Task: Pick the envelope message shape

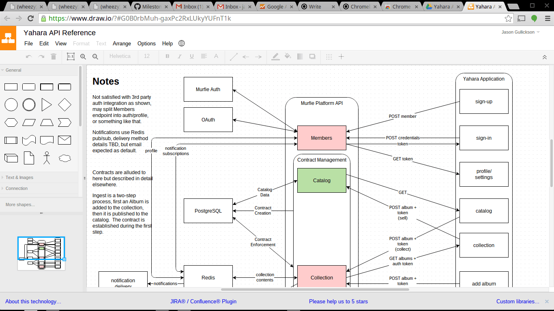Action: (x=64, y=140)
